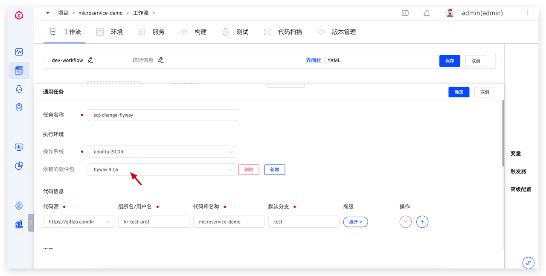This screenshot has width=546, height=276.
Task: Open the monitoring waveform sidebar icon
Action: tap(19, 52)
